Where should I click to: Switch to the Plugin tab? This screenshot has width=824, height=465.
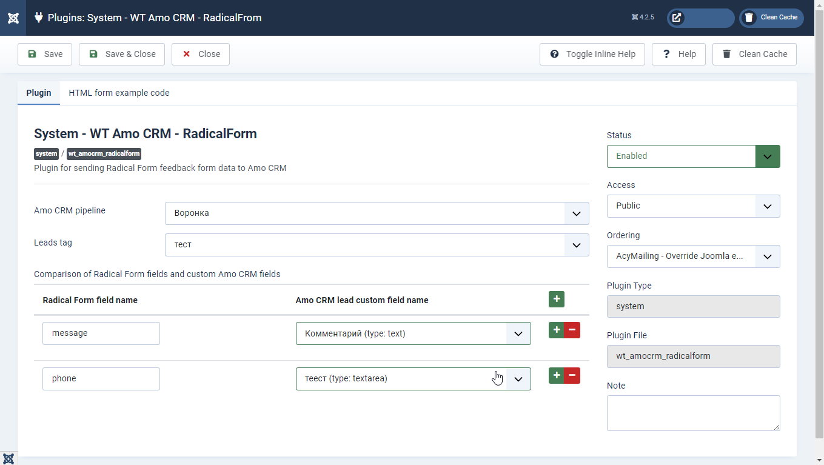click(39, 93)
